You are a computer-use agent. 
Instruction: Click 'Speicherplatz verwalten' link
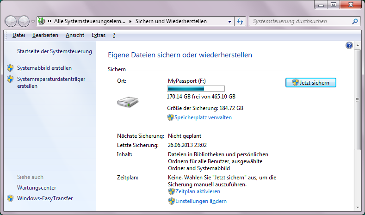pos(203,117)
